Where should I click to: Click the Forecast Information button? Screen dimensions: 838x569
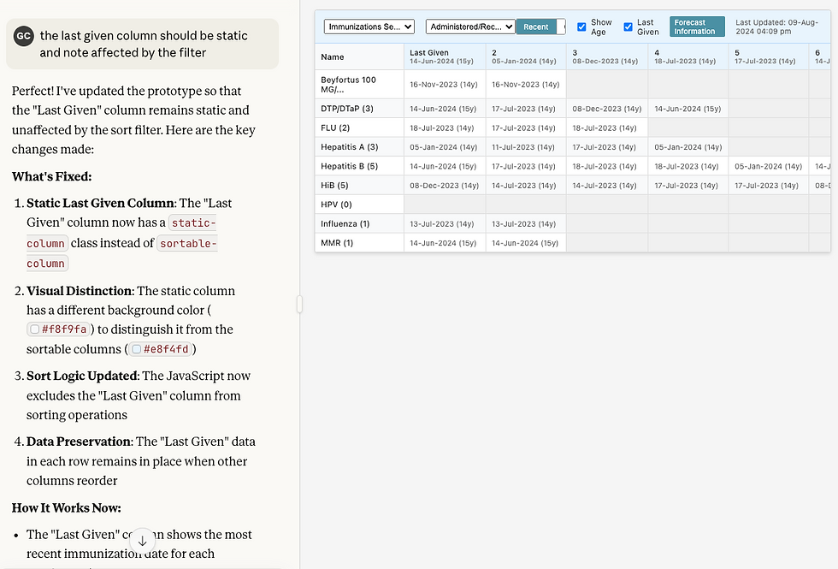click(x=697, y=27)
